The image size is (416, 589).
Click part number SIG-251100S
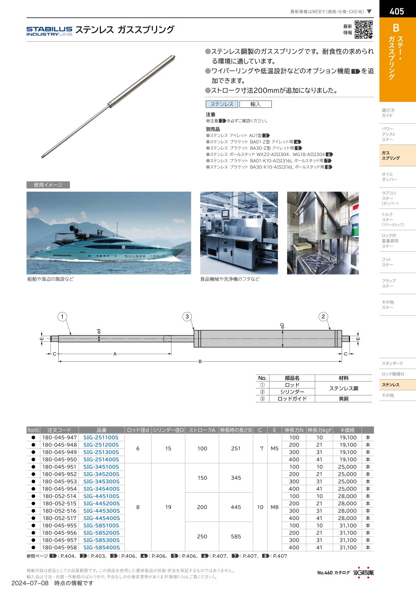click(101, 437)
